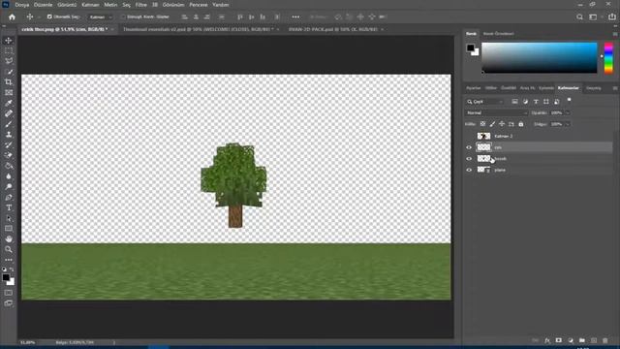Screen dimensions: 620x349
Task: Select the Rectangular Marquee tool
Action: pos(9,50)
